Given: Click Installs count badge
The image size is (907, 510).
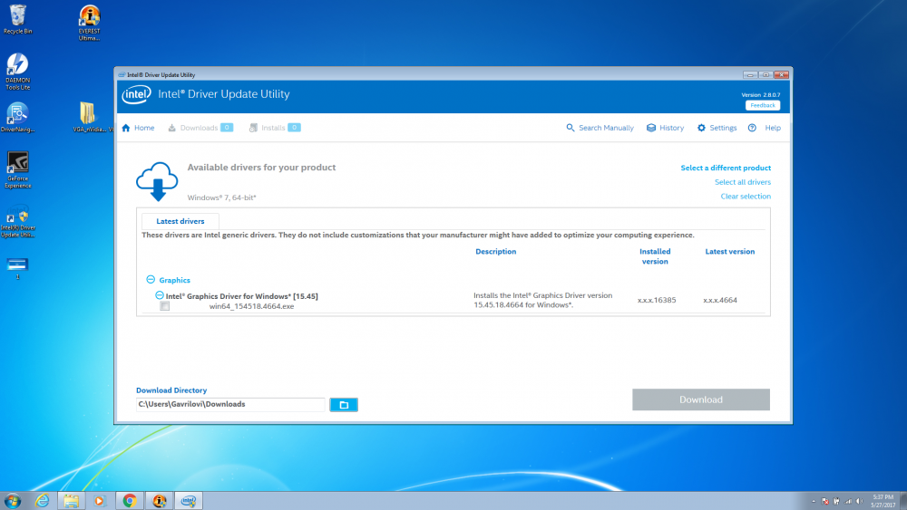Looking at the screenshot, I should pyautogui.click(x=294, y=128).
